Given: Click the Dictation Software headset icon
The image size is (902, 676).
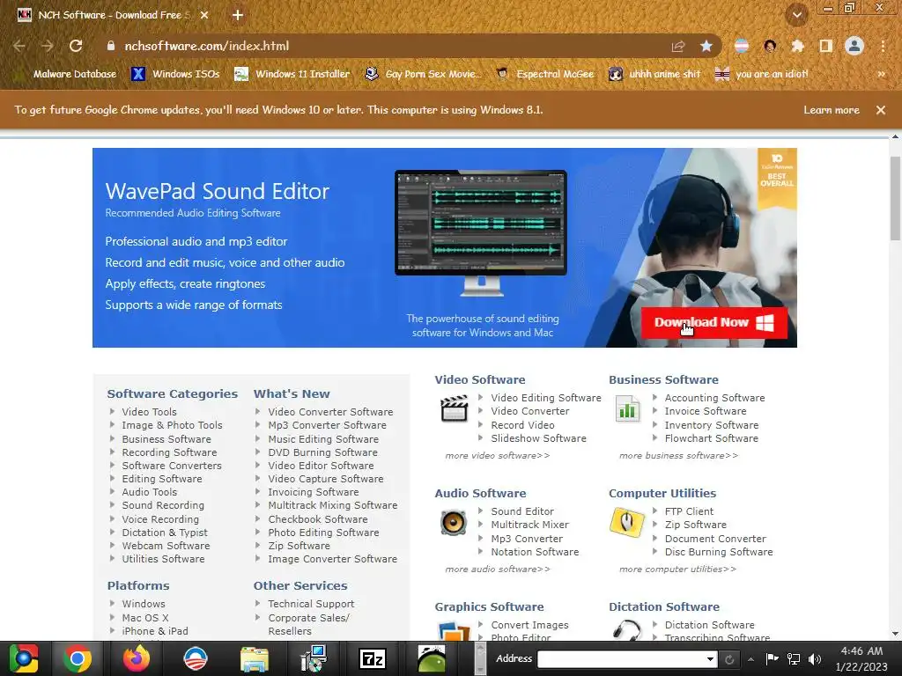Looking at the screenshot, I should click(627, 630).
